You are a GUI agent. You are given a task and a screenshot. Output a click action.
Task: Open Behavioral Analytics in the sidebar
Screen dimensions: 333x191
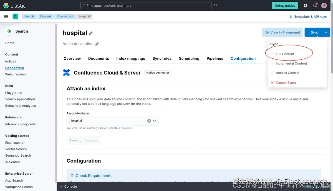[x=21, y=106]
